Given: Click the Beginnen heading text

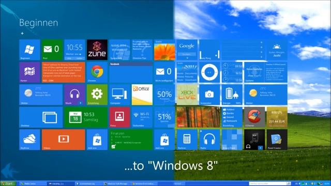Looking at the screenshot, I should pyautogui.click(x=39, y=23).
